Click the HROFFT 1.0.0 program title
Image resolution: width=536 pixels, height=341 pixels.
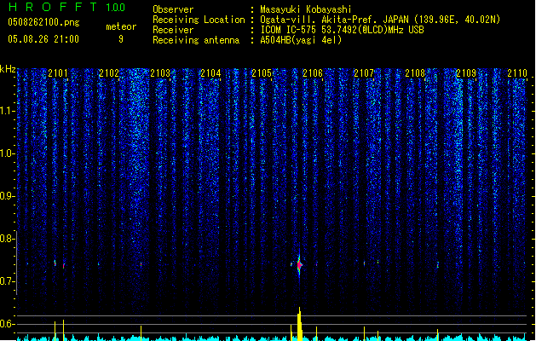[x=66, y=7]
